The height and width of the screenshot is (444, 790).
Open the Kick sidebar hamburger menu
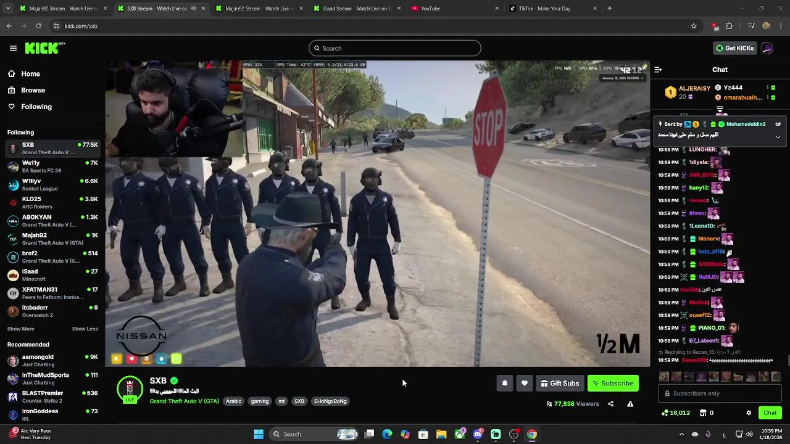(x=13, y=48)
